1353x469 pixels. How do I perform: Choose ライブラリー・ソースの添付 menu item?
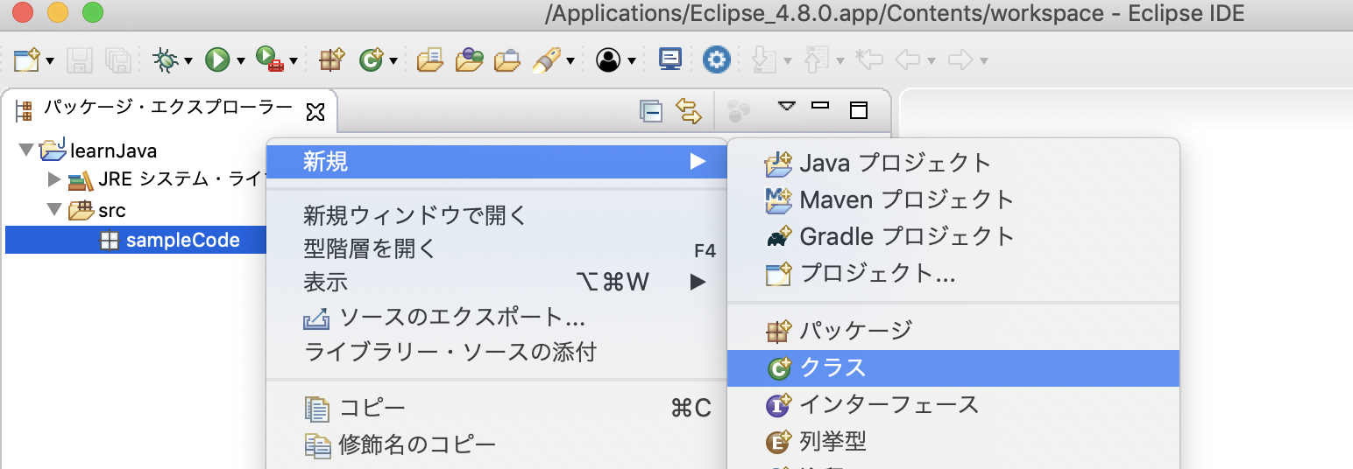point(497,353)
